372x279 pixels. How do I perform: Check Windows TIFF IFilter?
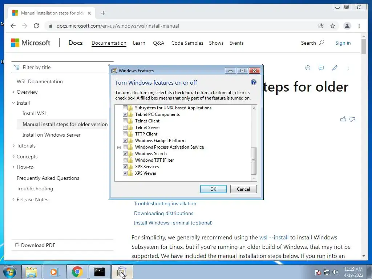(125, 160)
